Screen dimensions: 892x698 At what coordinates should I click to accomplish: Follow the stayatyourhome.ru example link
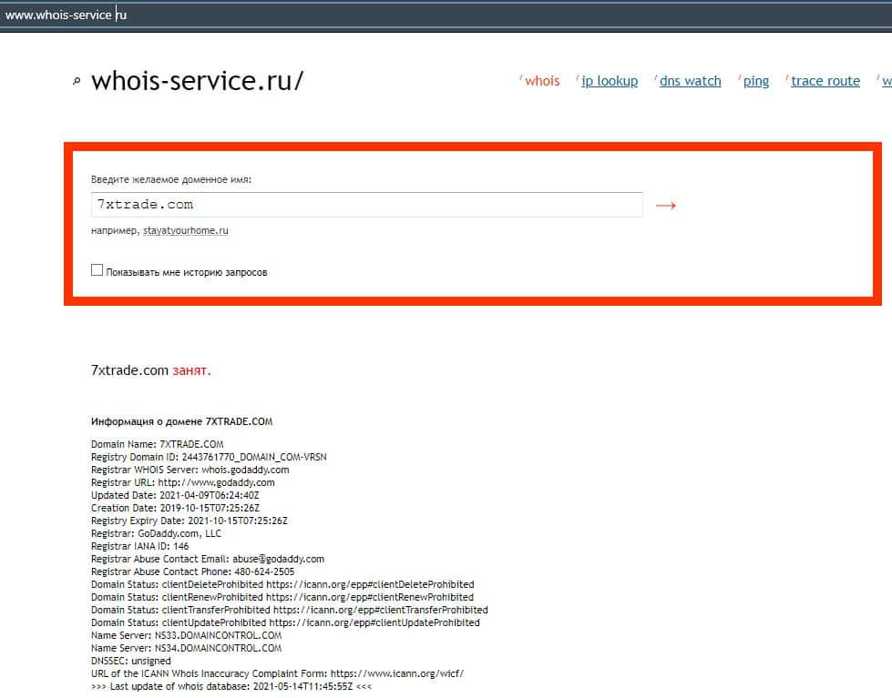(x=186, y=230)
